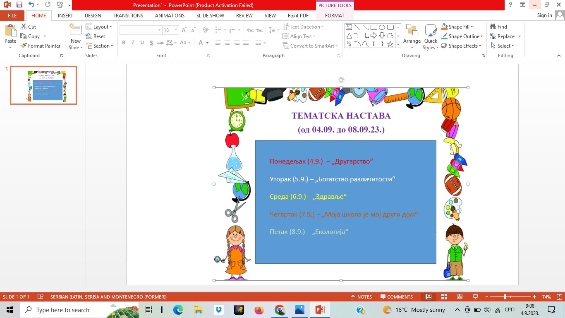The width and height of the screenshot is (565, 318).
Task: Click the Reset slide button
Action: tap(96, 36)
